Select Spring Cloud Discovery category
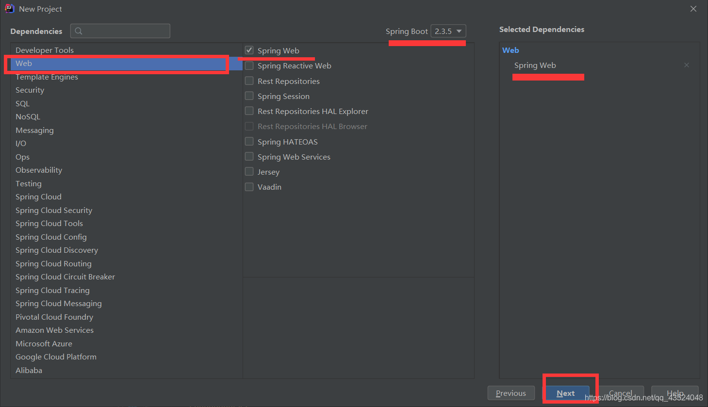 point(127,250)
